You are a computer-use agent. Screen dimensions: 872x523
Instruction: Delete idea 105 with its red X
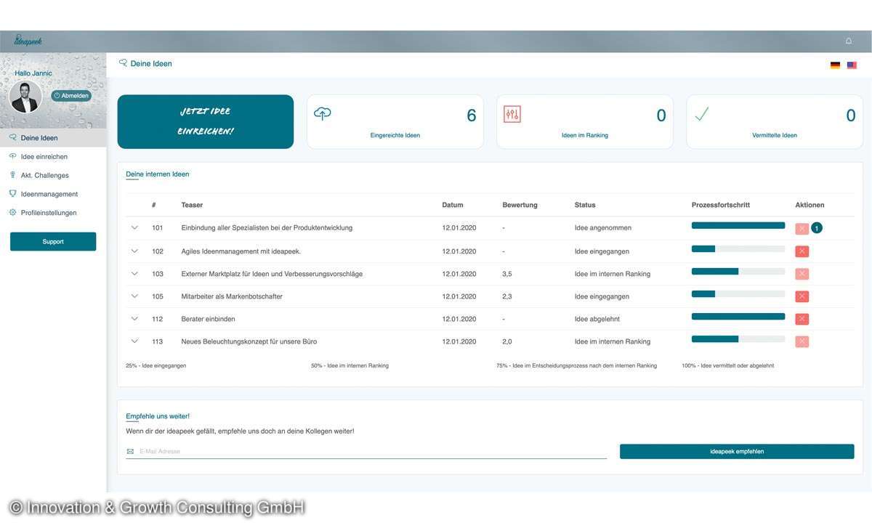802,296
